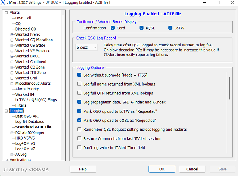This screenshot has width=238, height=176.
Task: Open the Filters settings page
Action: click(21, 105)
